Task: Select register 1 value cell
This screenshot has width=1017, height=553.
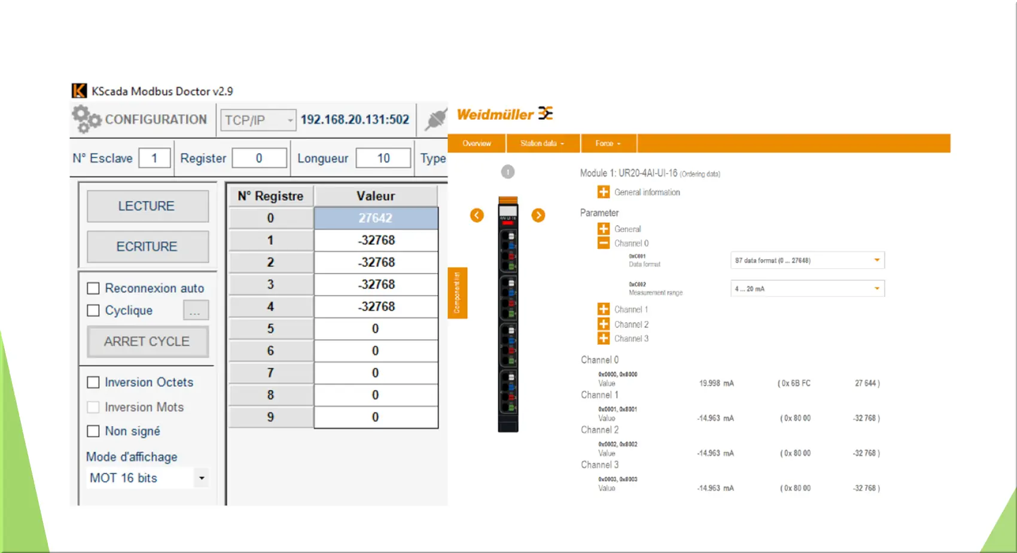Action: [376, 240]
